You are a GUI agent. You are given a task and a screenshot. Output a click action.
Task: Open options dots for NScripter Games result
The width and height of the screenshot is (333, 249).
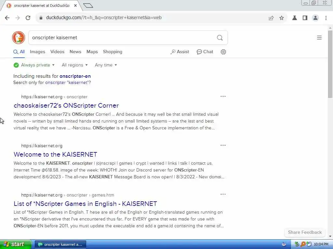pos(223,195)
